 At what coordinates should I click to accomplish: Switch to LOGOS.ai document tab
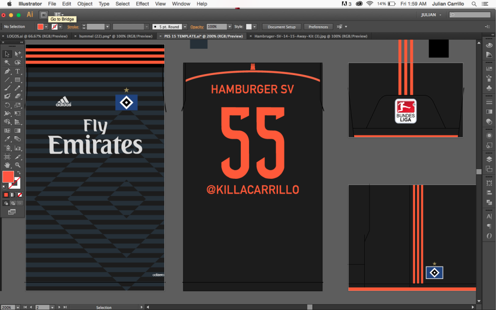pos(37,36)
